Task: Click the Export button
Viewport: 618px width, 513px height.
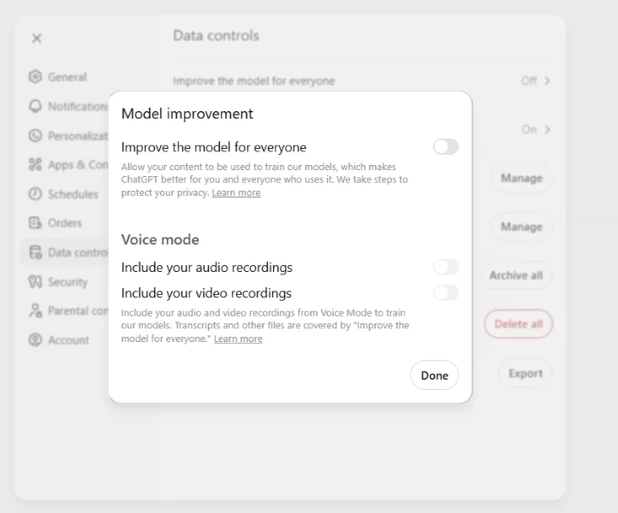Action: [x=526, y=374]
